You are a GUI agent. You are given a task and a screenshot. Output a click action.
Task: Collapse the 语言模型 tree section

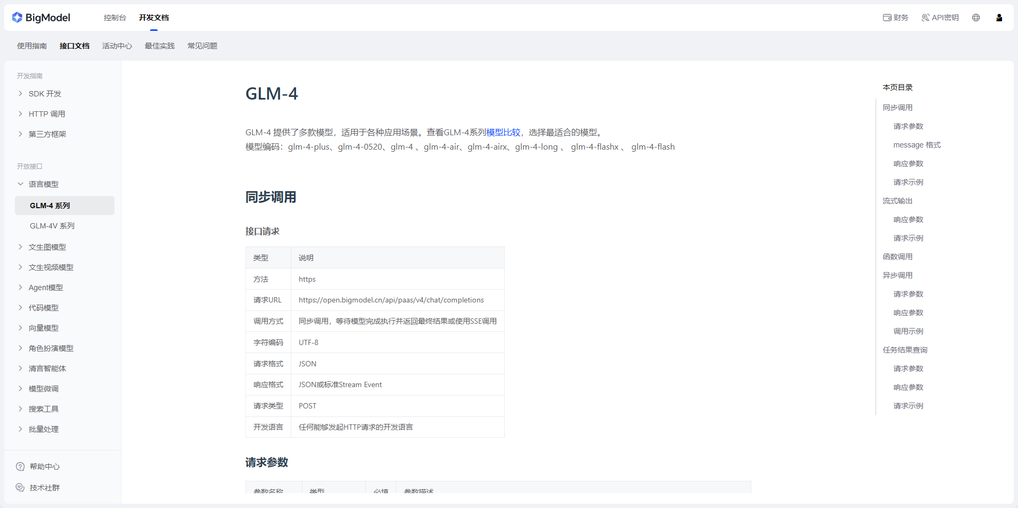click(x=20, y=184)
